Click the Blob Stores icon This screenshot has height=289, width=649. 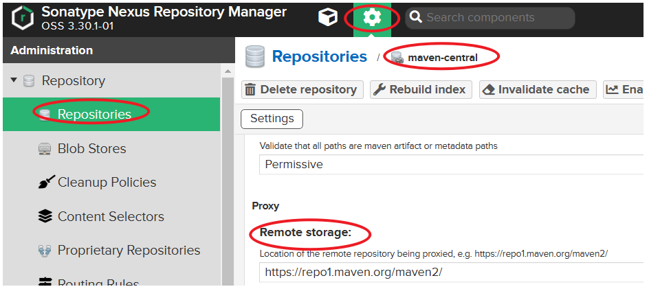click(45, 149)
